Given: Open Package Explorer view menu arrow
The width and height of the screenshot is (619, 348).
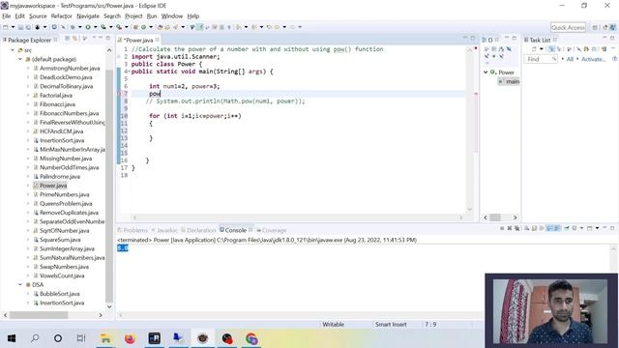Looking at the screenshot, I should (x=94, y=39).
